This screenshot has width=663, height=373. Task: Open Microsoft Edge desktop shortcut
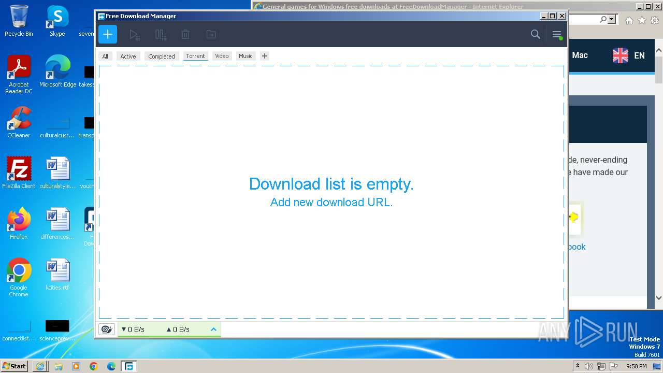(57, 71)
